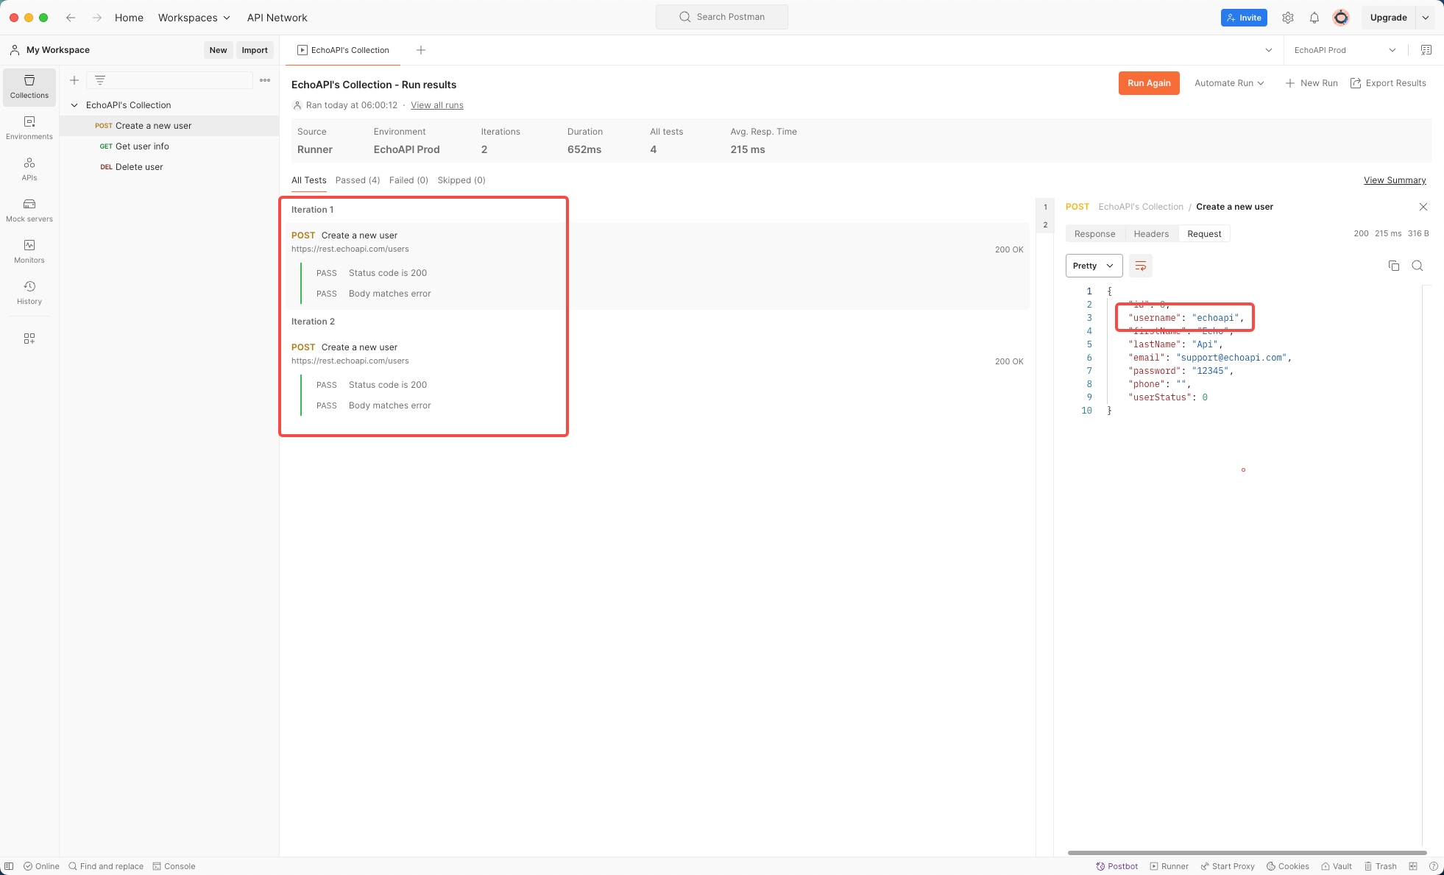
Task: Click the Search Postman field
Action: (722, 17)
